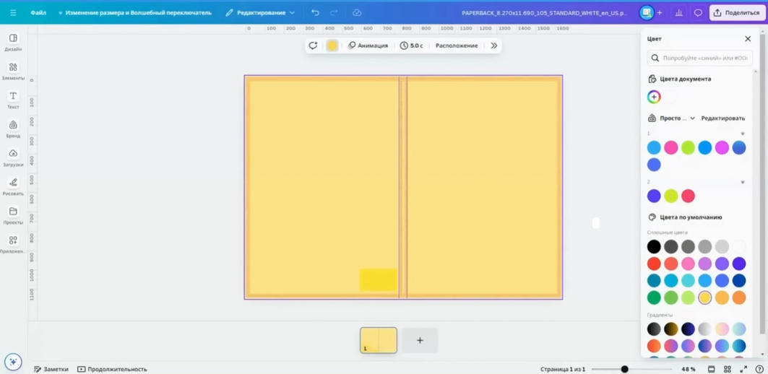Select orange default solid color swatch
The image size is (768, 374).
click(739, 297)
